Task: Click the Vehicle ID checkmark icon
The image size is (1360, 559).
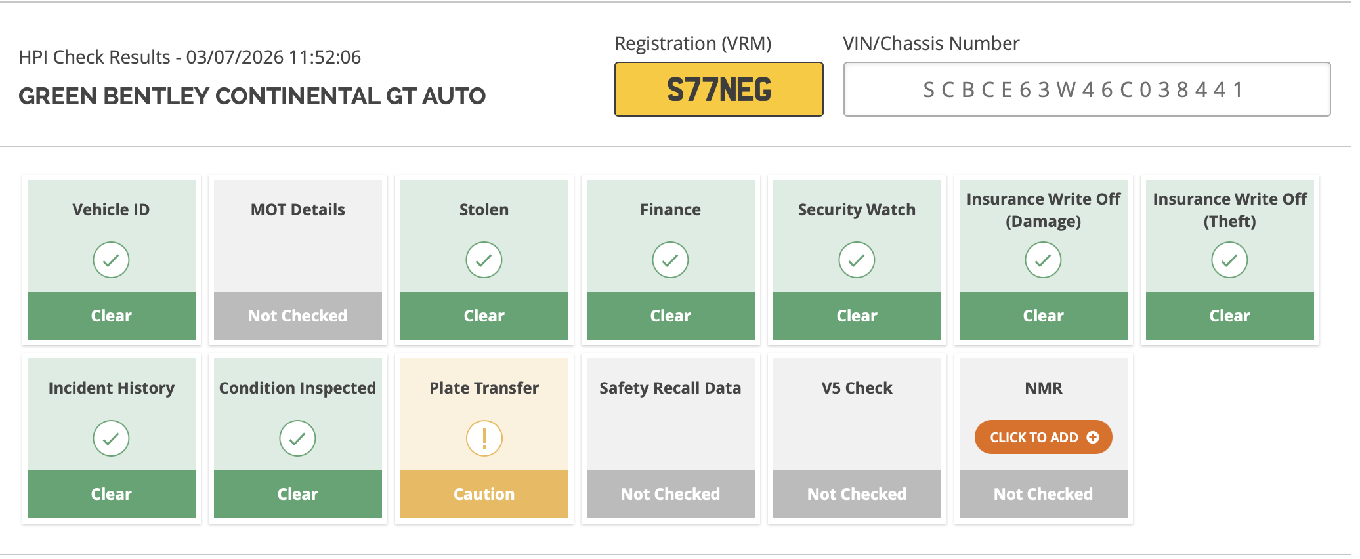Action: (111, 260)
